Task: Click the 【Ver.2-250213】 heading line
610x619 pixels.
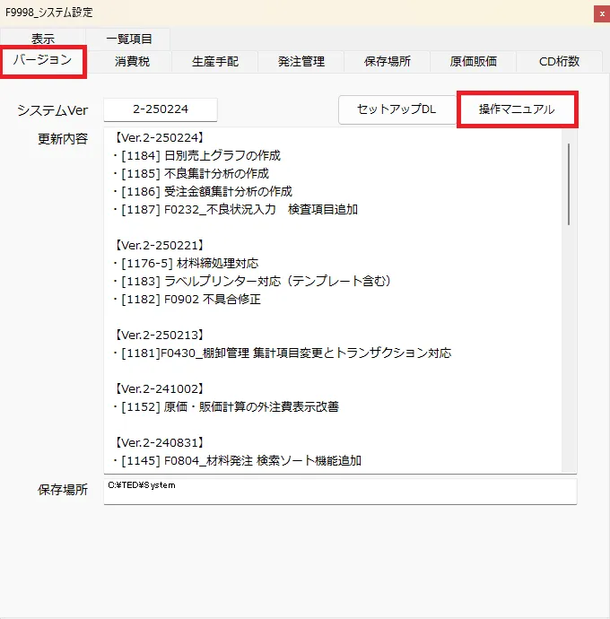Action: tap(159, 336)
